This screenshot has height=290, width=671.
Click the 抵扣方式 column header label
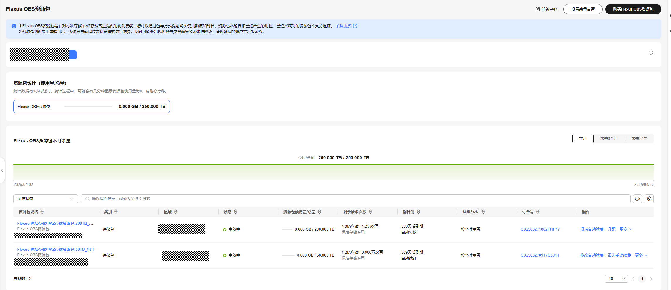pos(470,211)
